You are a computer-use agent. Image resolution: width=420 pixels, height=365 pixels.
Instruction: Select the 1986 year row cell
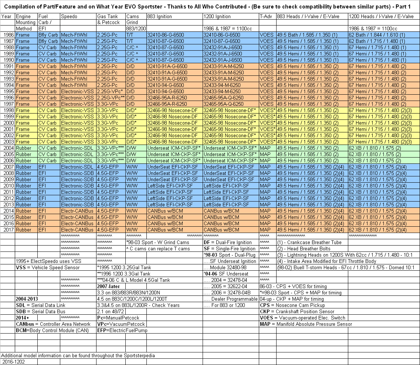[7, 35]
